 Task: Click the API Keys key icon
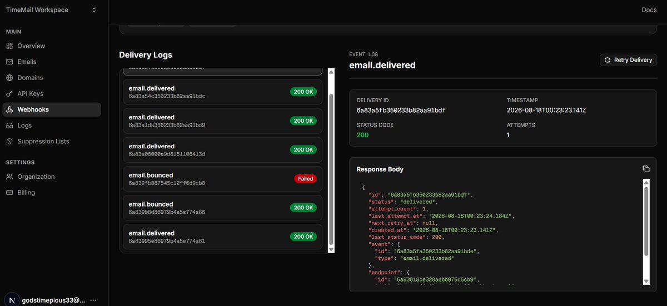click(x=9, y=94)
